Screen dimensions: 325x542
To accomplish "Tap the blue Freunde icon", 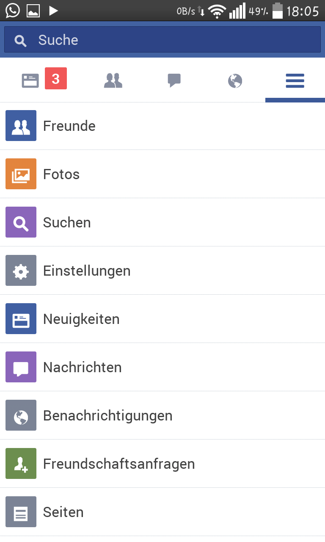I will [x=21, y=126].
